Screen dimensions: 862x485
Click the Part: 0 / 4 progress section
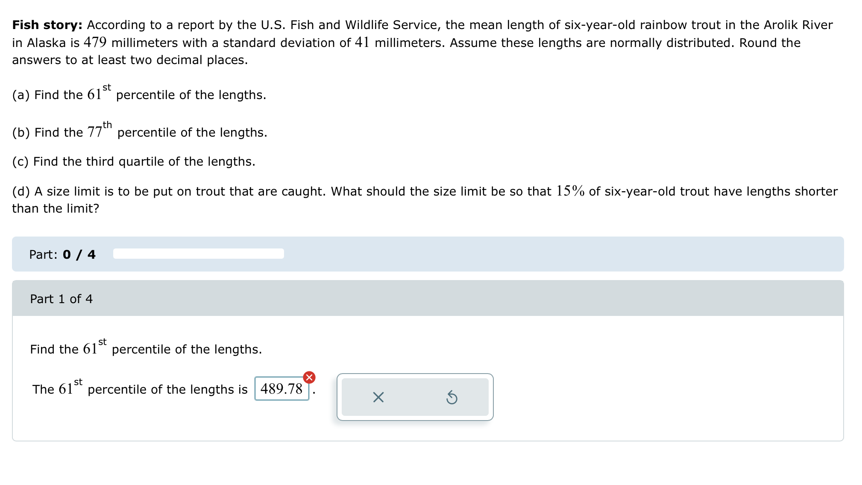(62, 254)
